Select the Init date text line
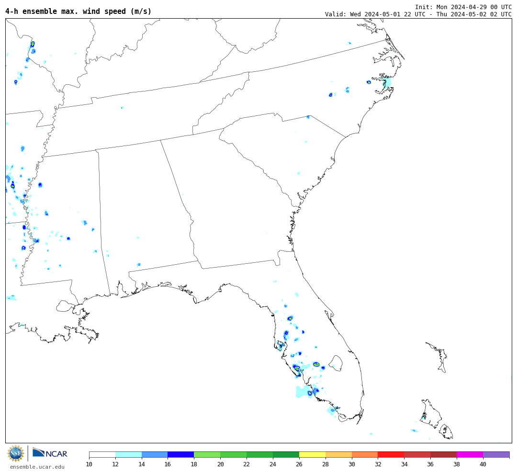This screenshot has height=473, width=517. coord(463,7)
